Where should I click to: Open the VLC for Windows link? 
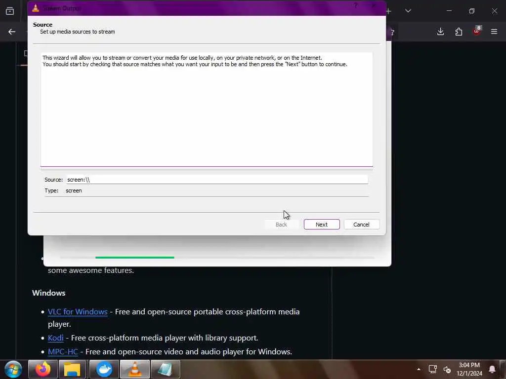(78, 312)
